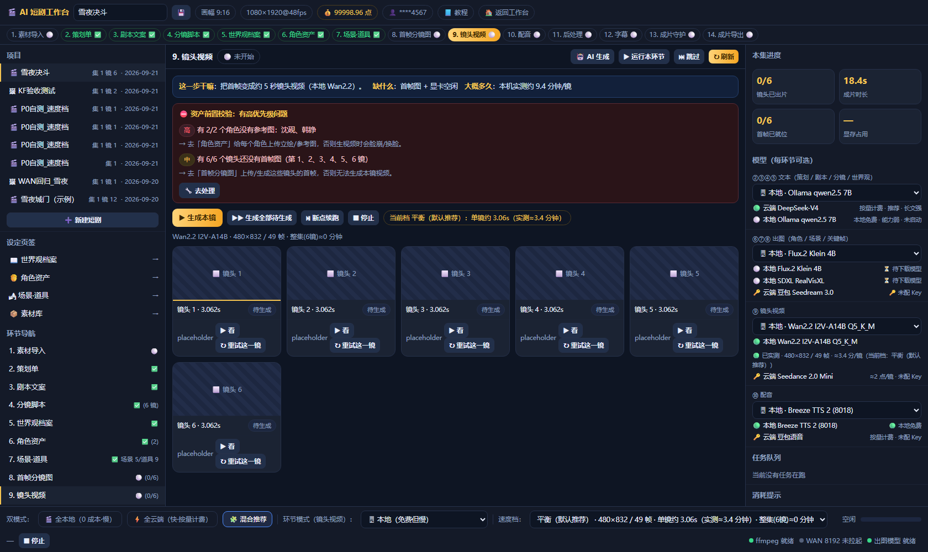Open image model dropdown Flux.2 Klein 4B
The image size is (928, 552).
click(836, 253)
